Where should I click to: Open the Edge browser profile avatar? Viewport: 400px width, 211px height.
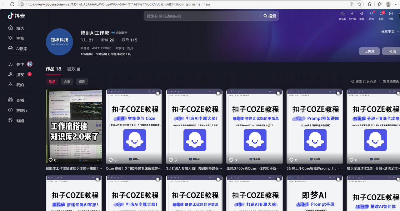(388, 4)
